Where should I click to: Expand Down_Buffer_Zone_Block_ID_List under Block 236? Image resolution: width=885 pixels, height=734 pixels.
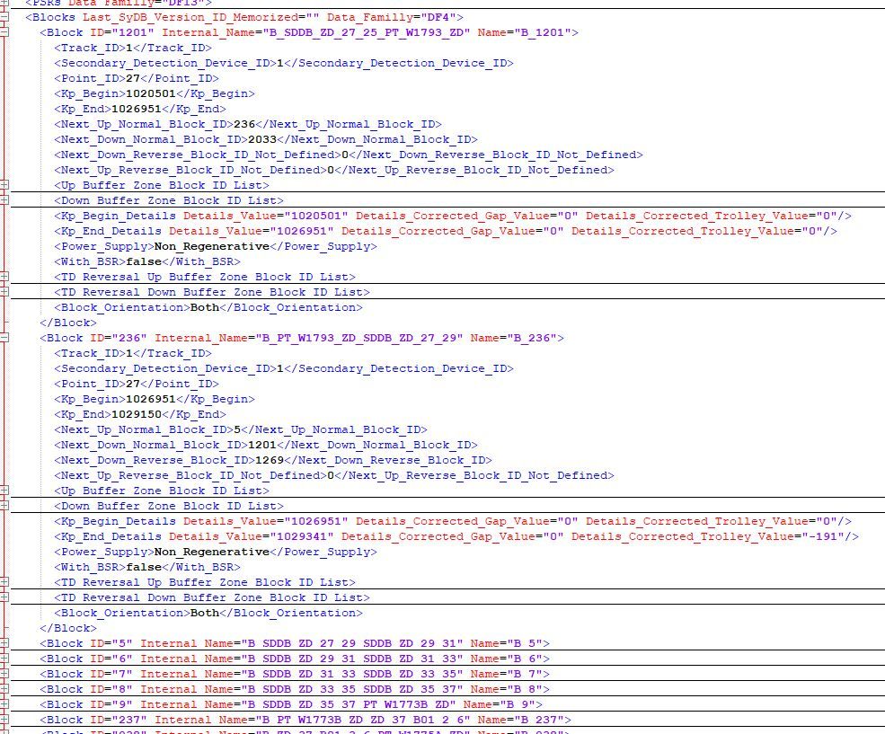click(x=4, y=506)
